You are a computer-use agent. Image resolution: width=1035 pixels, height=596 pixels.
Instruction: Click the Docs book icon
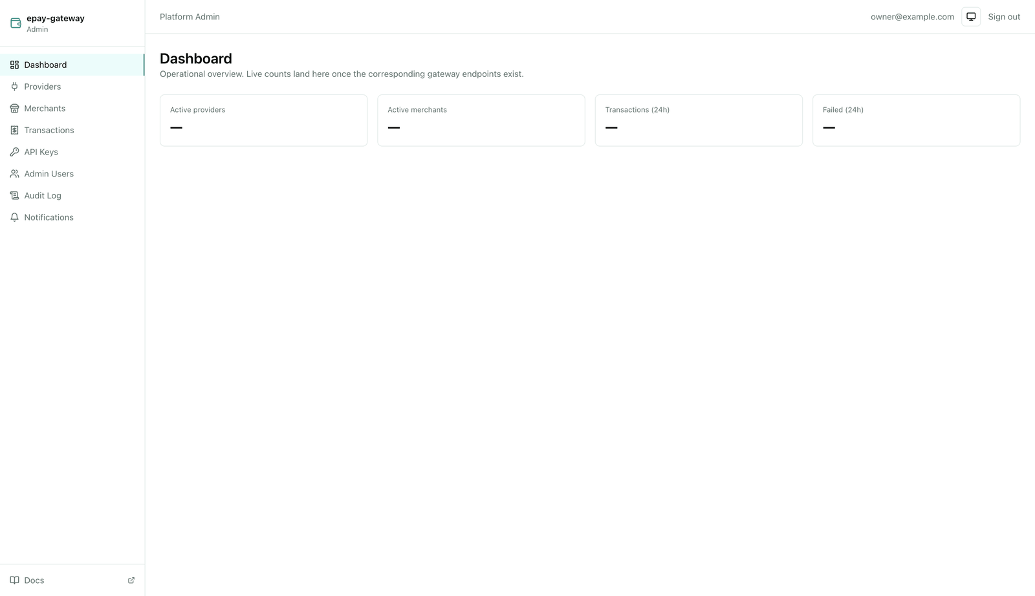14,580
